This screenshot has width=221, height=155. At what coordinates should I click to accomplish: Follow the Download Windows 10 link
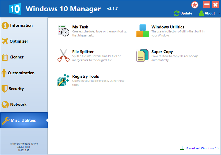(x=202, y=148)
